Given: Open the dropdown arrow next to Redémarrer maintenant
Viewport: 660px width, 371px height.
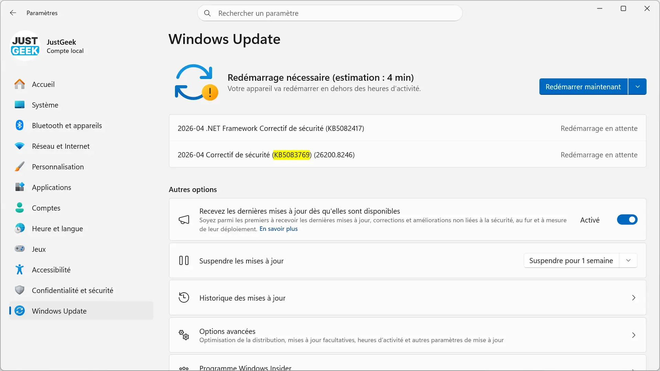Looking at the screenshot, I should point(637,87).
